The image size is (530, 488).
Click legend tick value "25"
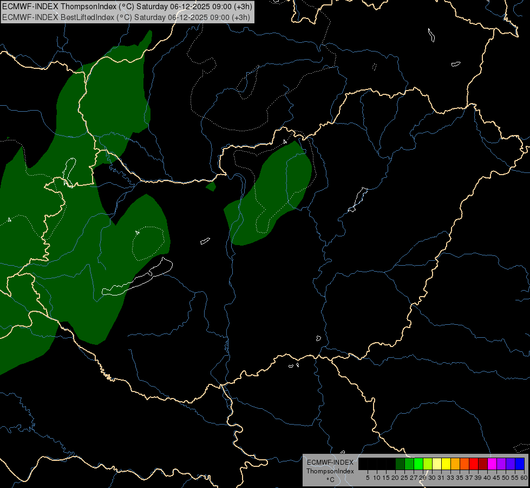(404, 478)
